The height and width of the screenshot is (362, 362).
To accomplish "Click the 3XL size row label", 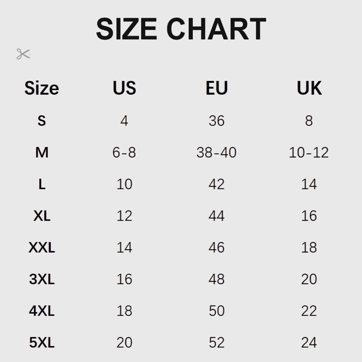I will click(42, 279).
